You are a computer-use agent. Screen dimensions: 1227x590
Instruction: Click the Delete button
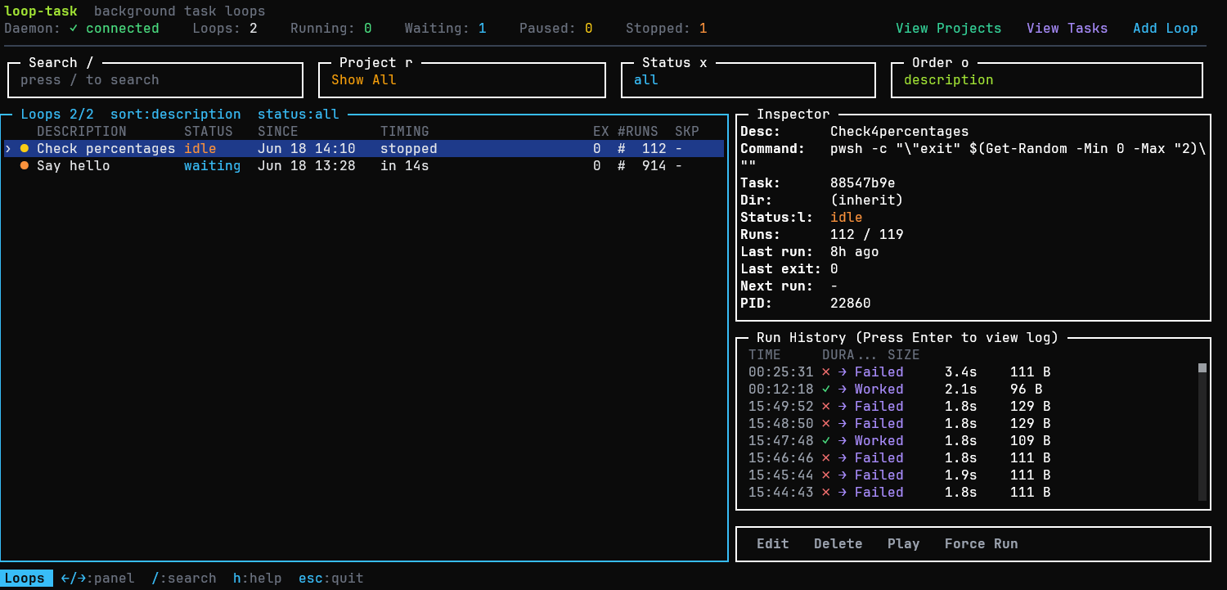point(838,543)
